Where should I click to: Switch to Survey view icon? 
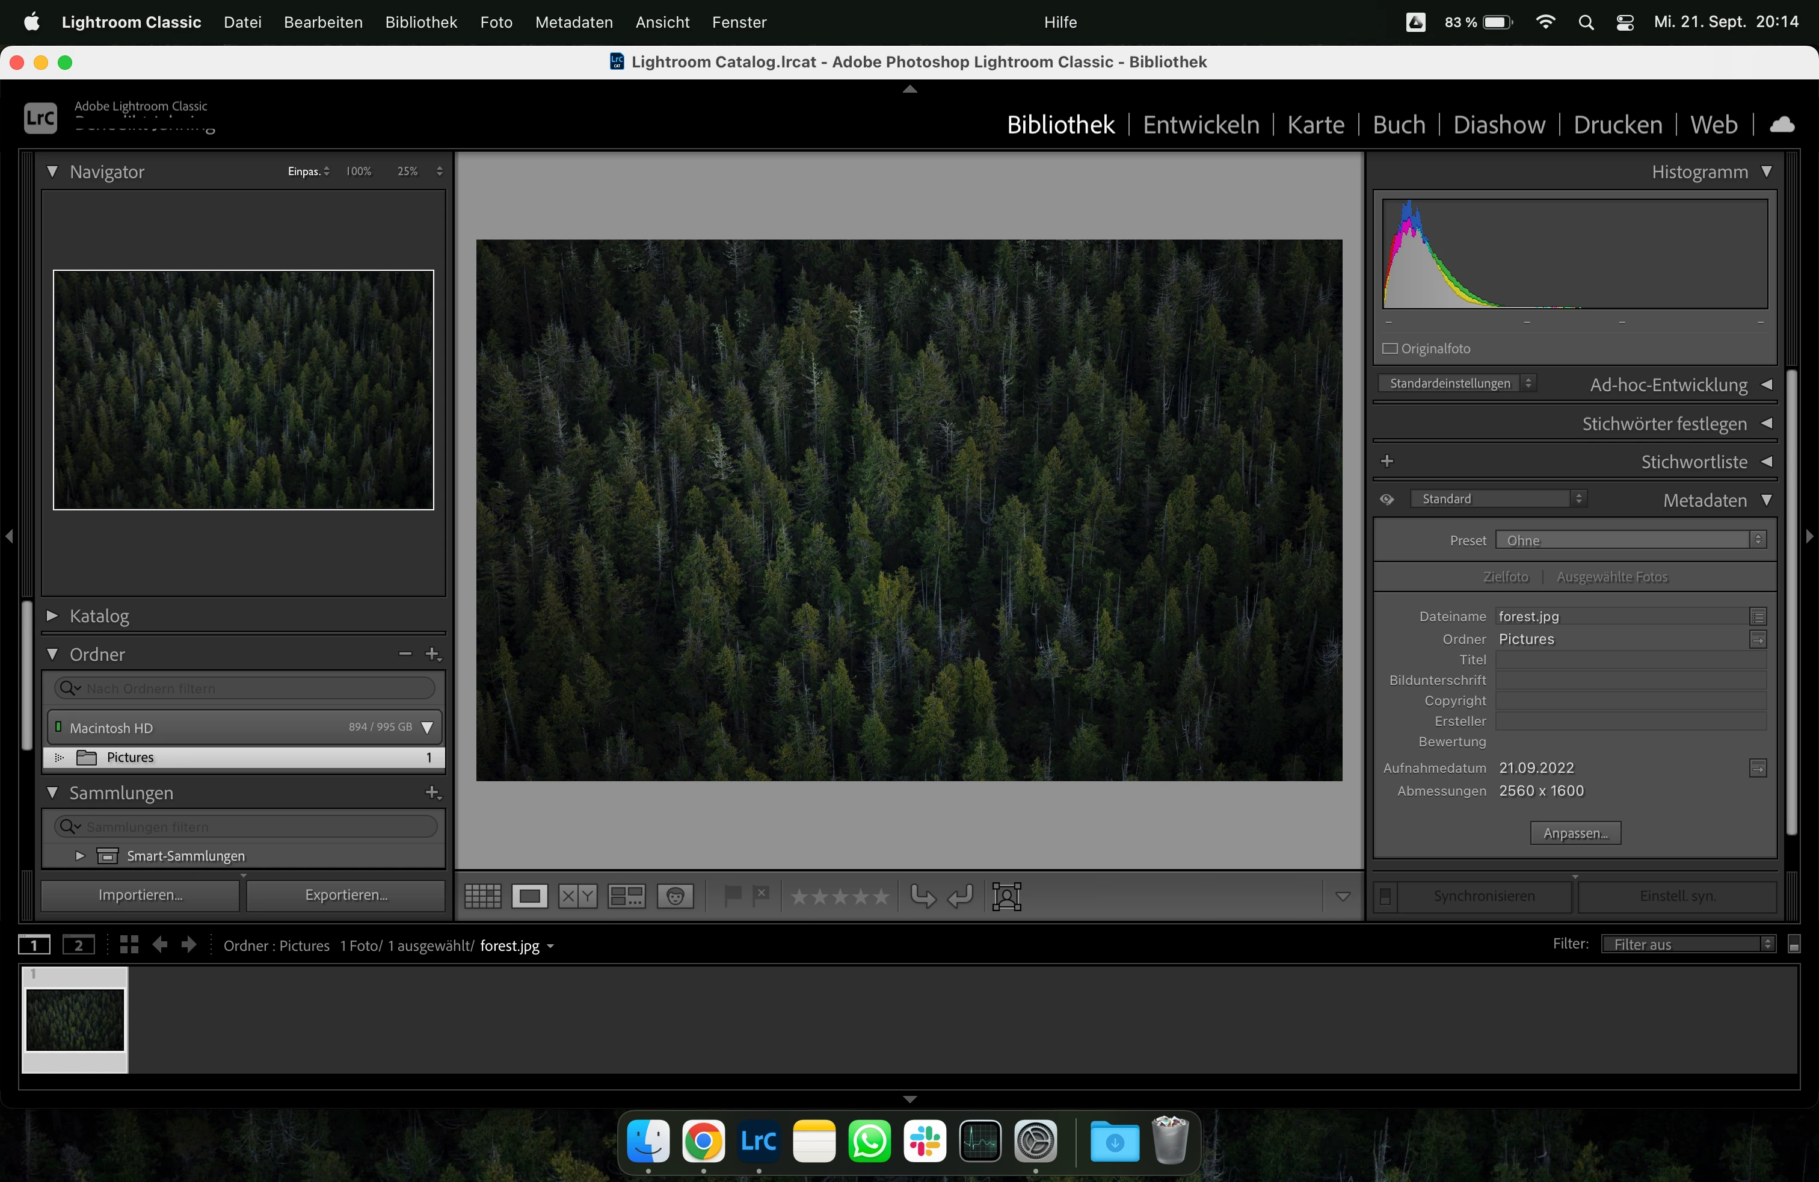tap(626, 896)
